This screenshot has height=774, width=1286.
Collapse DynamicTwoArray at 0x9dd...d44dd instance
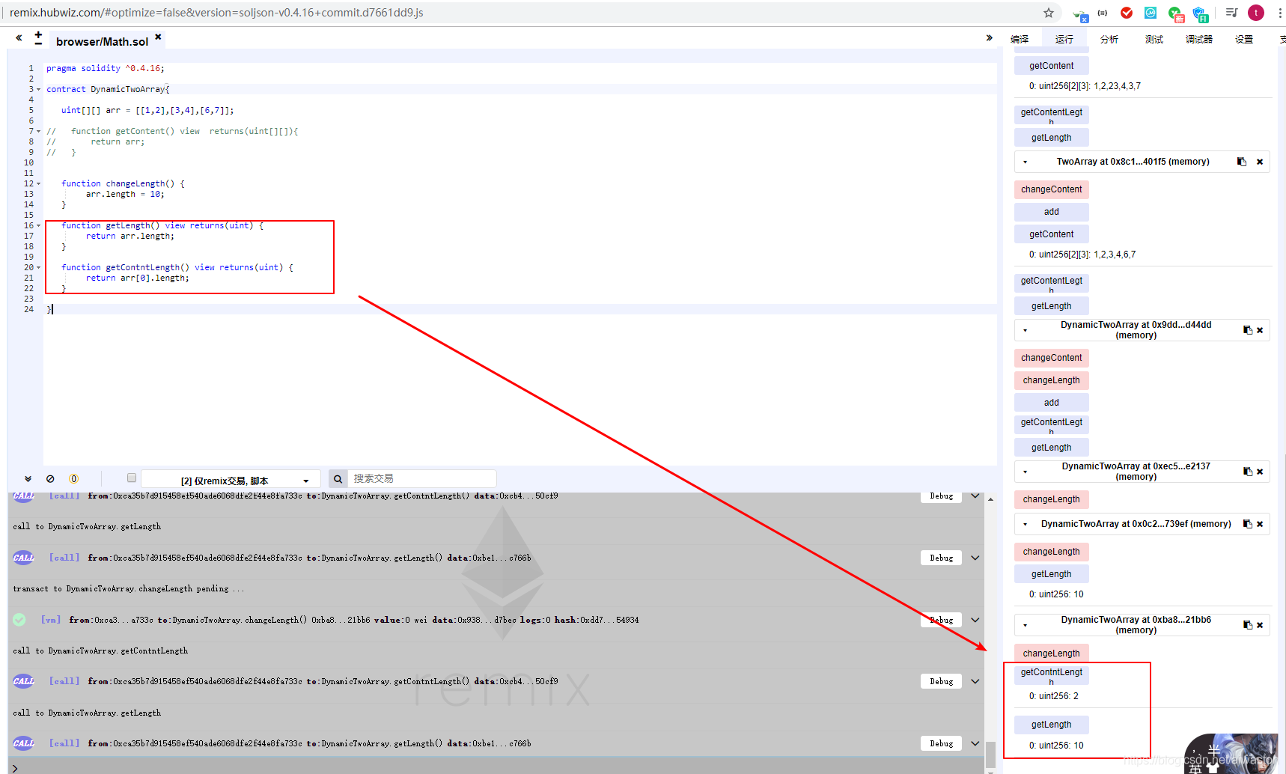click(x=1025, y=330)
